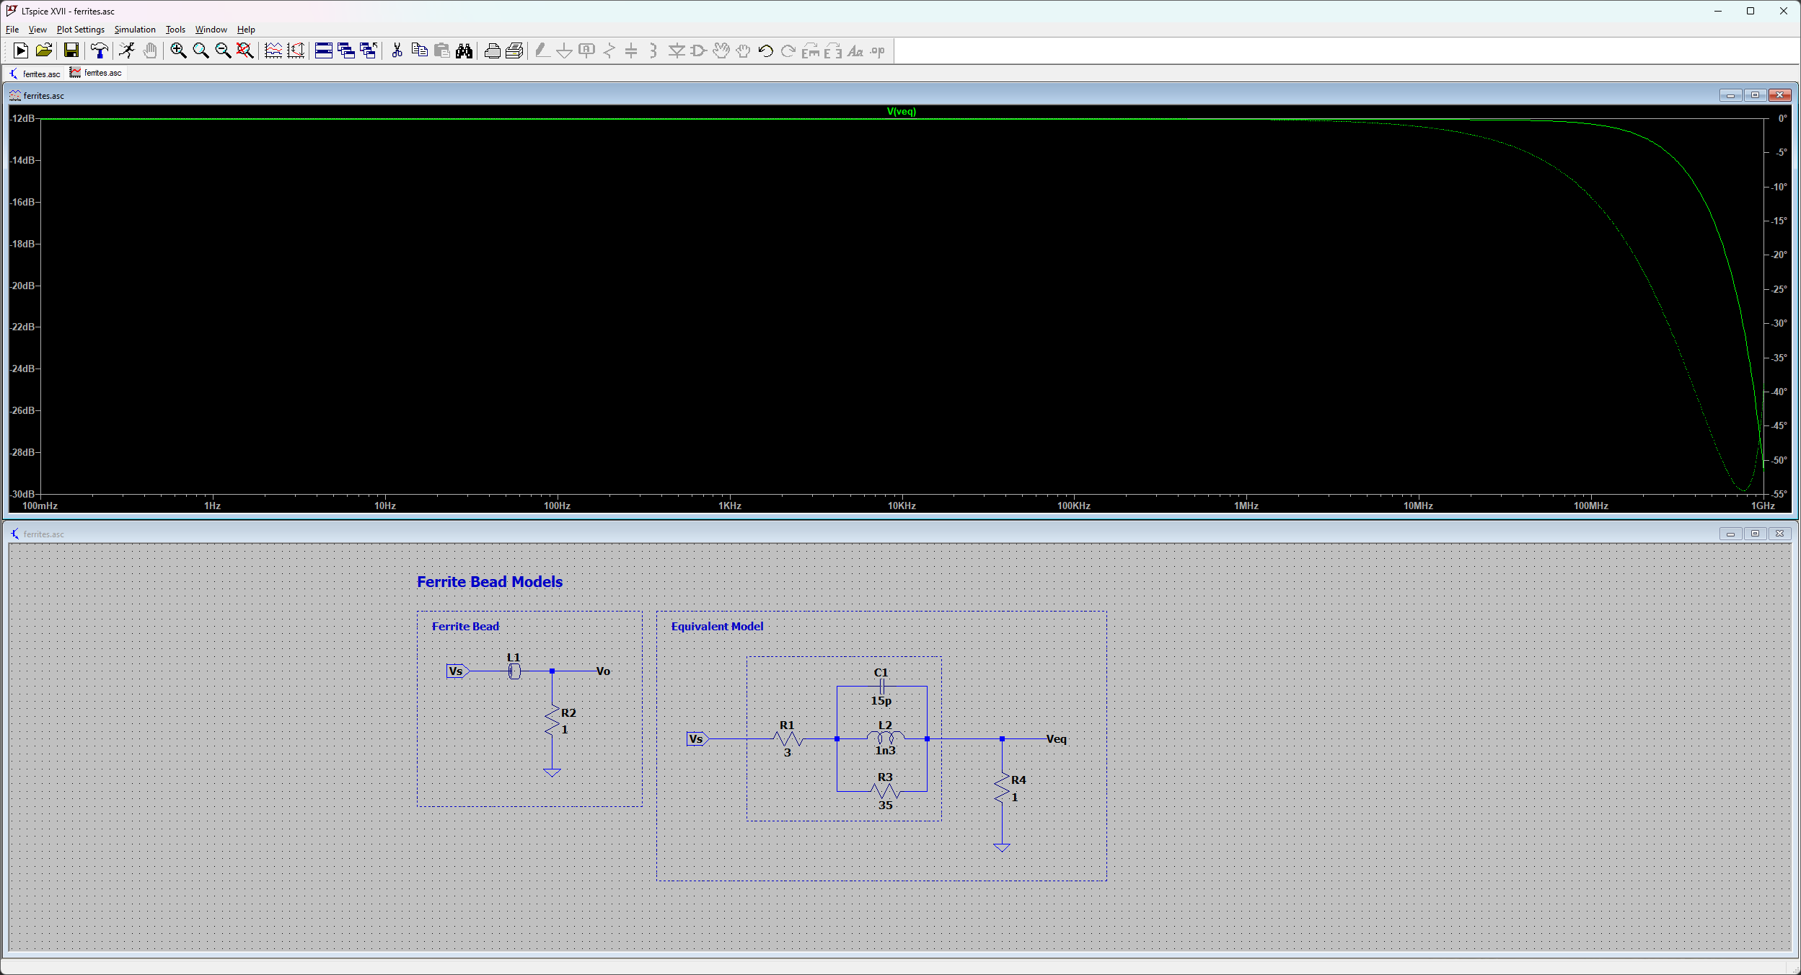Click the Draw Wire pencil icon
Viewport: 1801px width, 975px height.
[542, 50]
